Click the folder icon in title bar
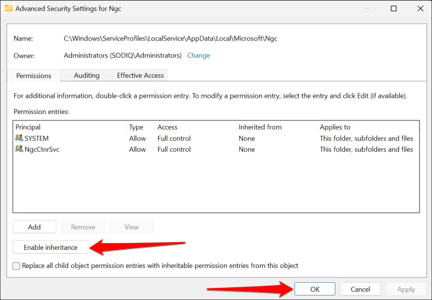This screenshot has width=432, height=300. [8, 8]
